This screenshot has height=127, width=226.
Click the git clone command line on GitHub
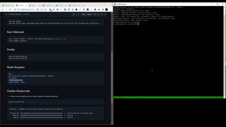31,76
